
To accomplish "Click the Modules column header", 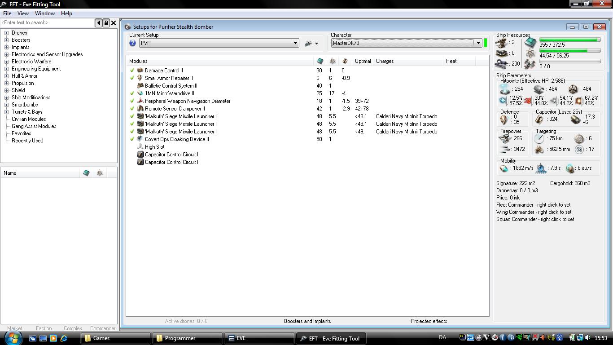I will (220, 61).
